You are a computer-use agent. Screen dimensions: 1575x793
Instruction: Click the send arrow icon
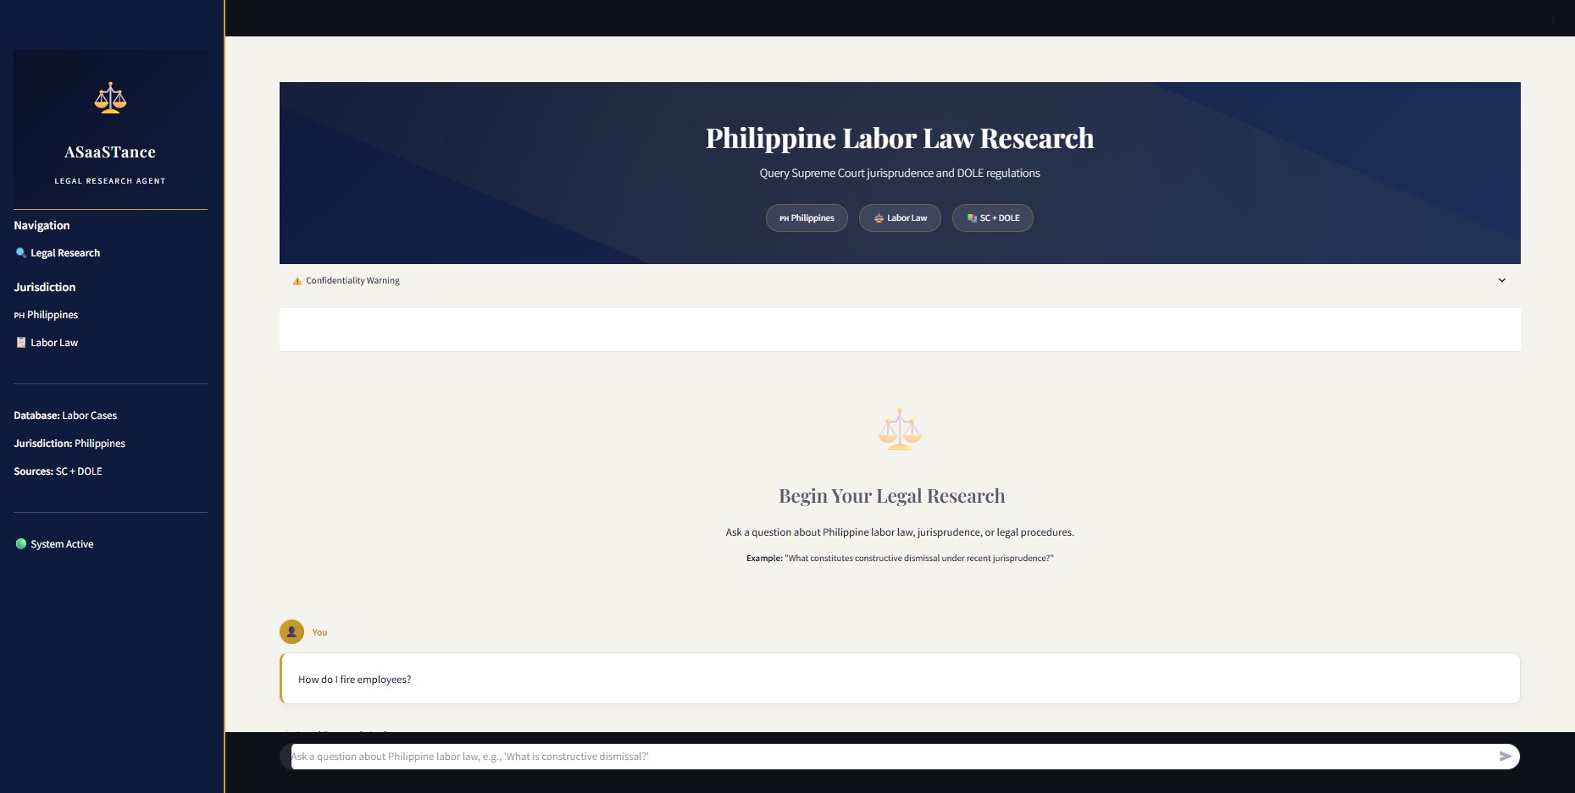(1506, 757)
